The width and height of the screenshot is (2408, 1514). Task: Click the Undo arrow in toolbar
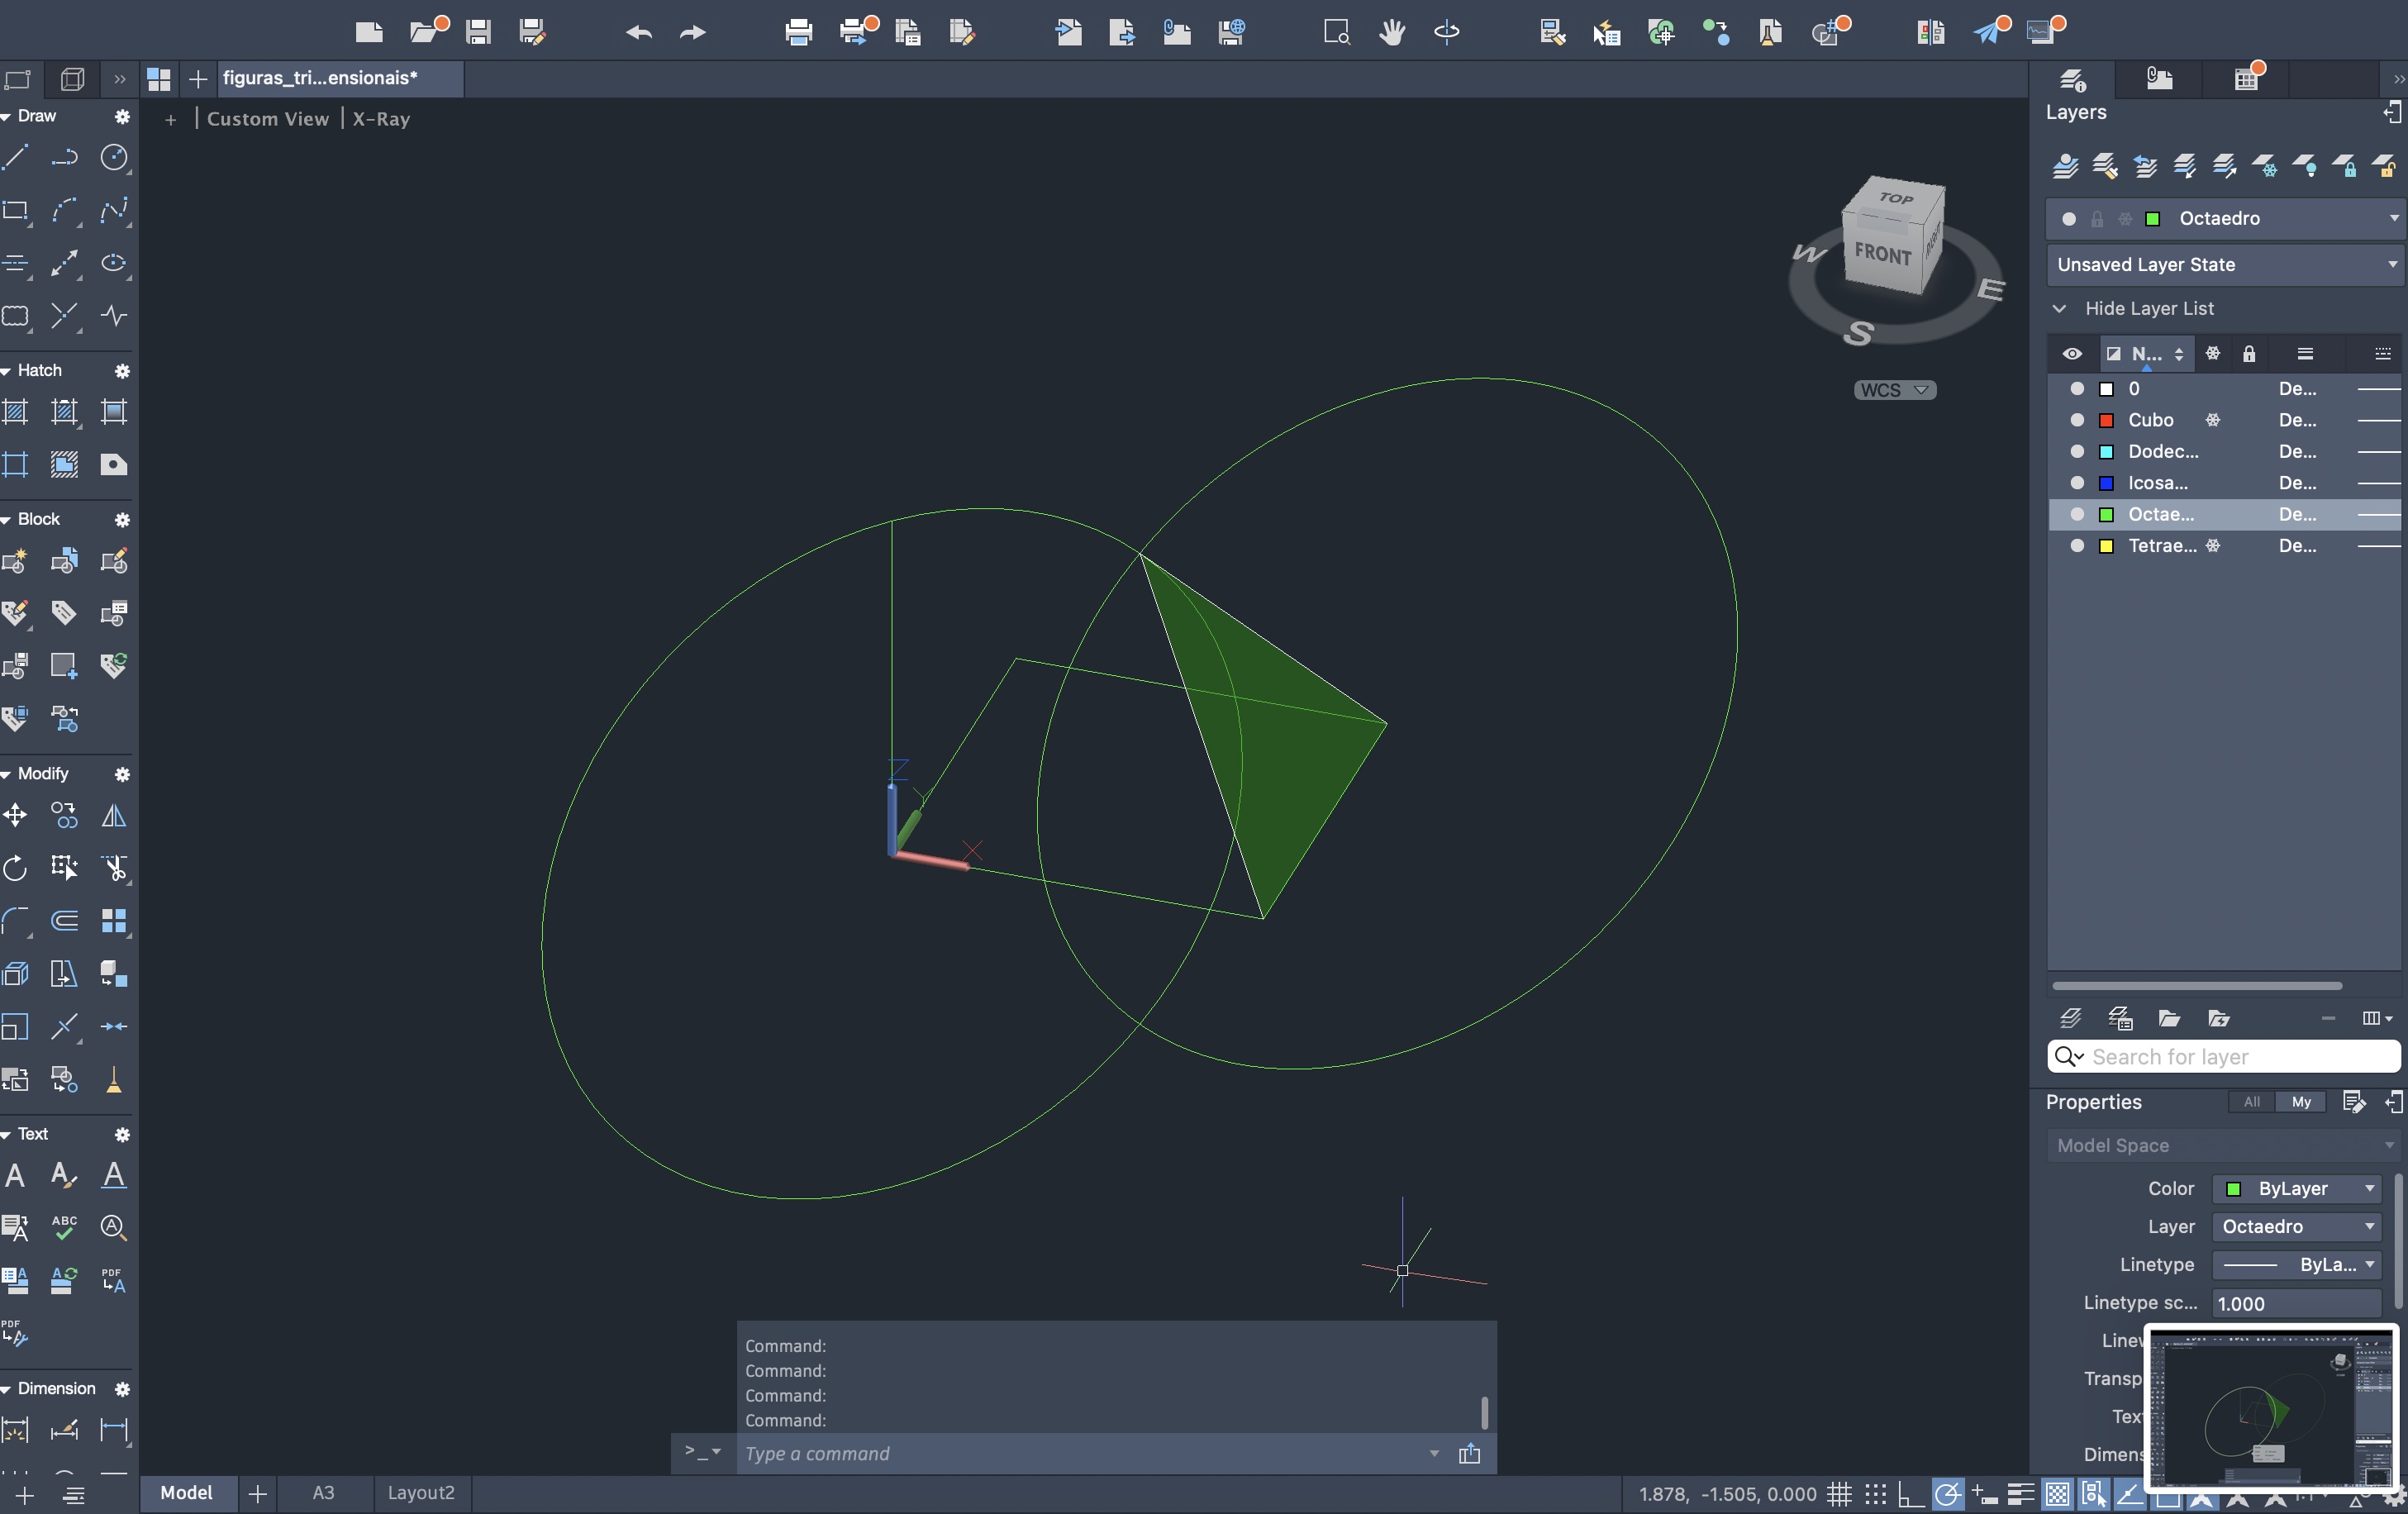pos(638,32)
